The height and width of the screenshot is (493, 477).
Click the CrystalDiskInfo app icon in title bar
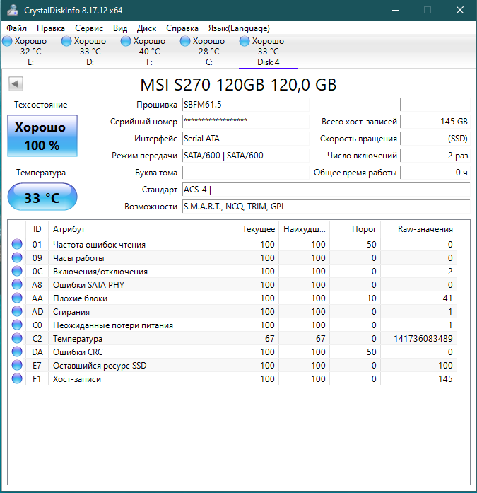pyautogui.click(x=13, y=10)
